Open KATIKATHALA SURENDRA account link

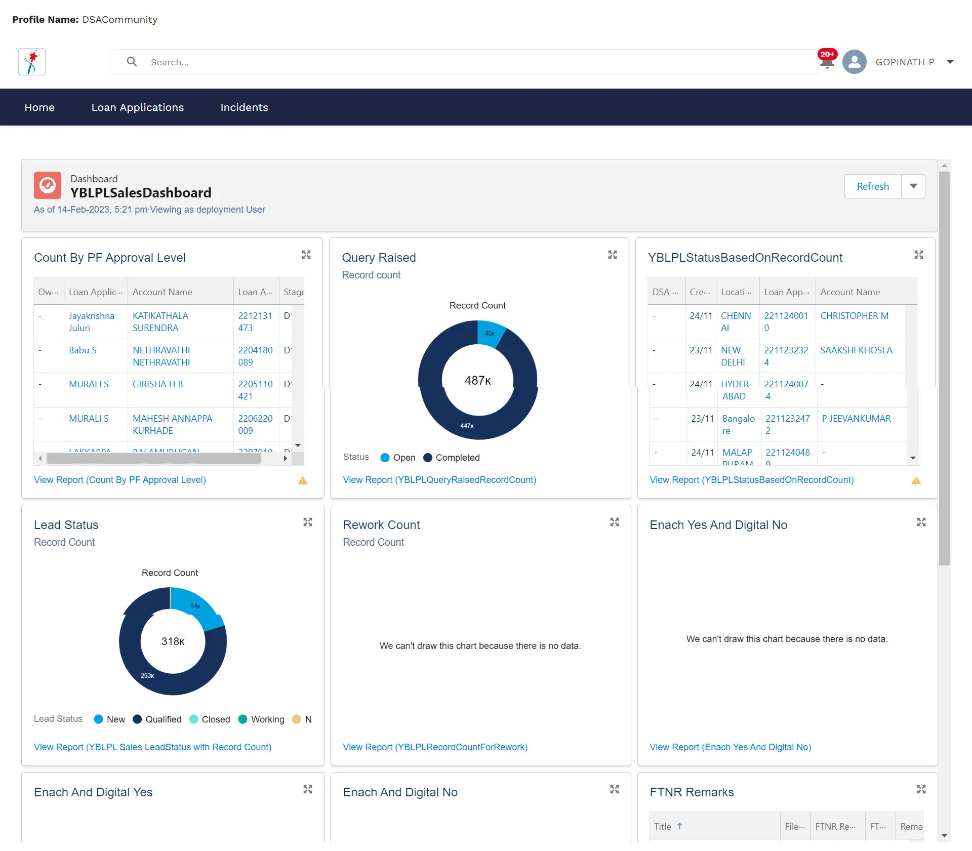[x=160, y=321]
